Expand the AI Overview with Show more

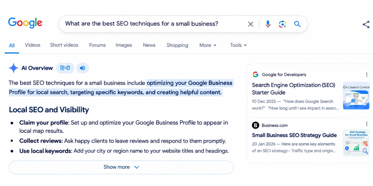[121, 167]
